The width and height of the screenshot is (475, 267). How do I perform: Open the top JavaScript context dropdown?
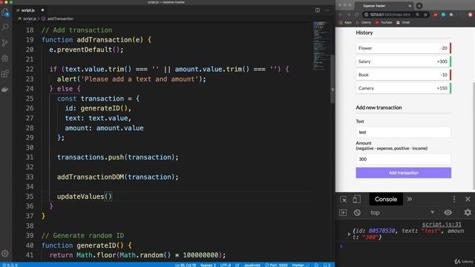point(402,213)
